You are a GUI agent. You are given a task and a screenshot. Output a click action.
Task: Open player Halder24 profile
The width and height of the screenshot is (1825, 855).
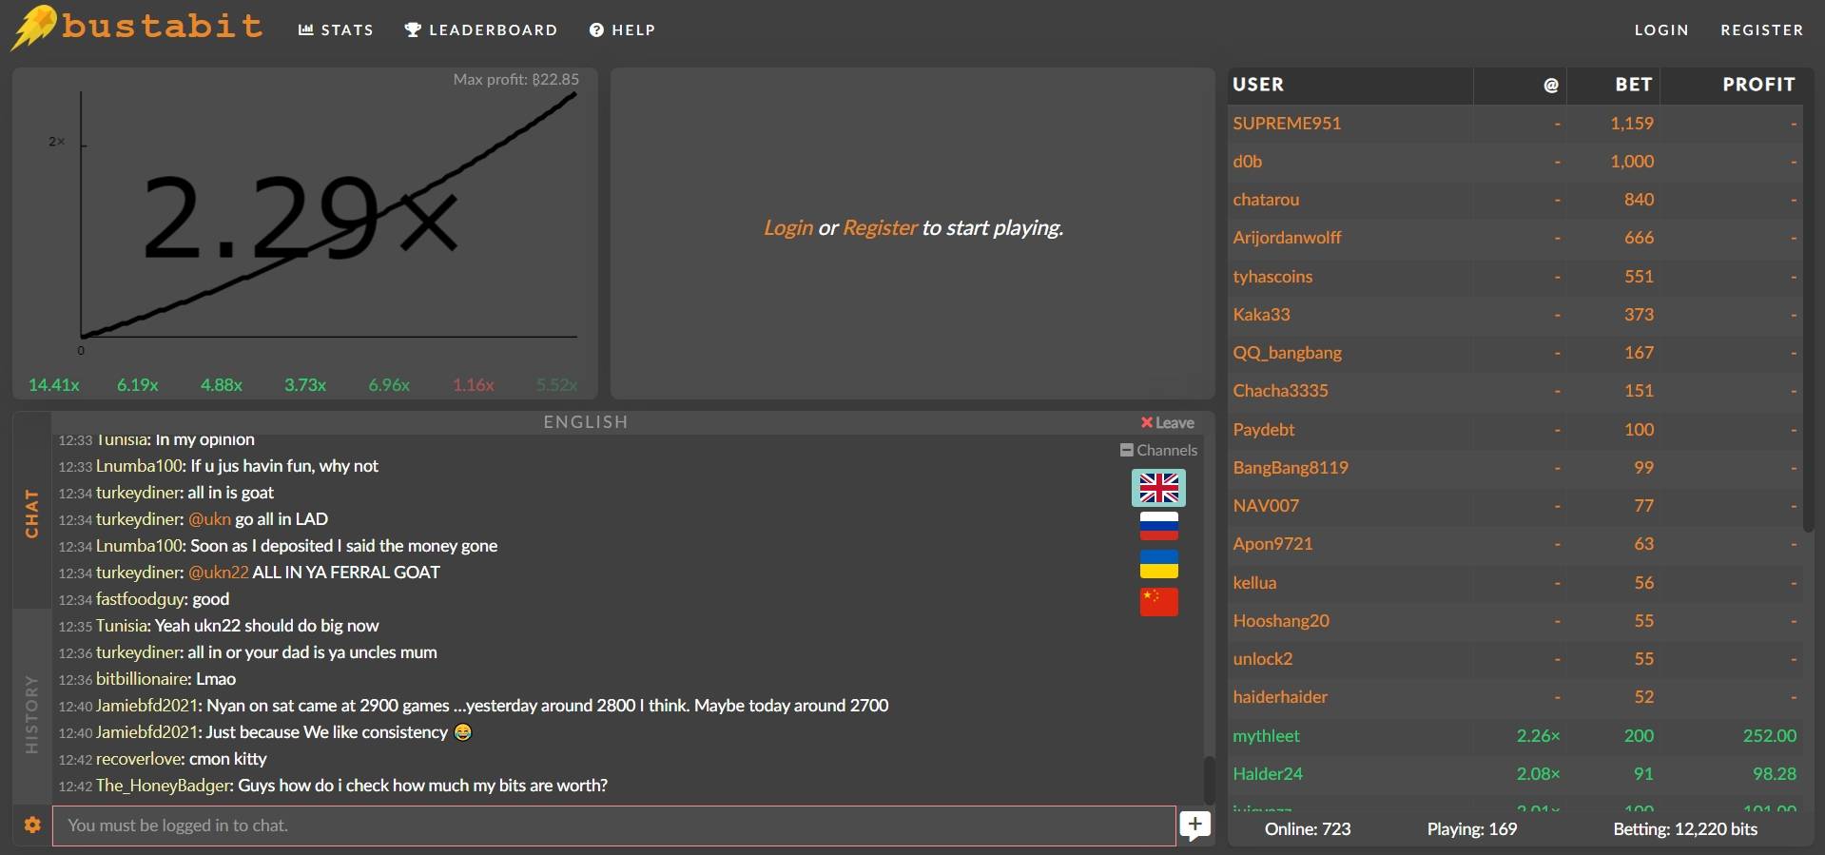(1268, 774)
